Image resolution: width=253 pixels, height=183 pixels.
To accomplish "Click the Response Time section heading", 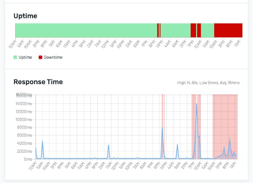I will [38, 82].
